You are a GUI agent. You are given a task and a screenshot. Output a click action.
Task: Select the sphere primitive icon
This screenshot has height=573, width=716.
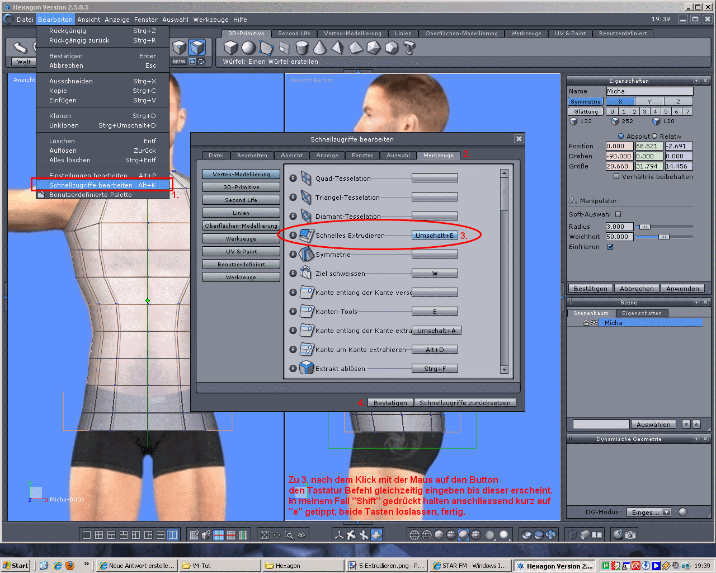coord(248,48)
